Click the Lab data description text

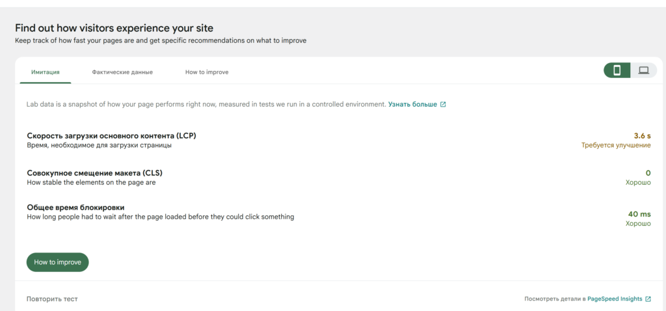[206, 105]
